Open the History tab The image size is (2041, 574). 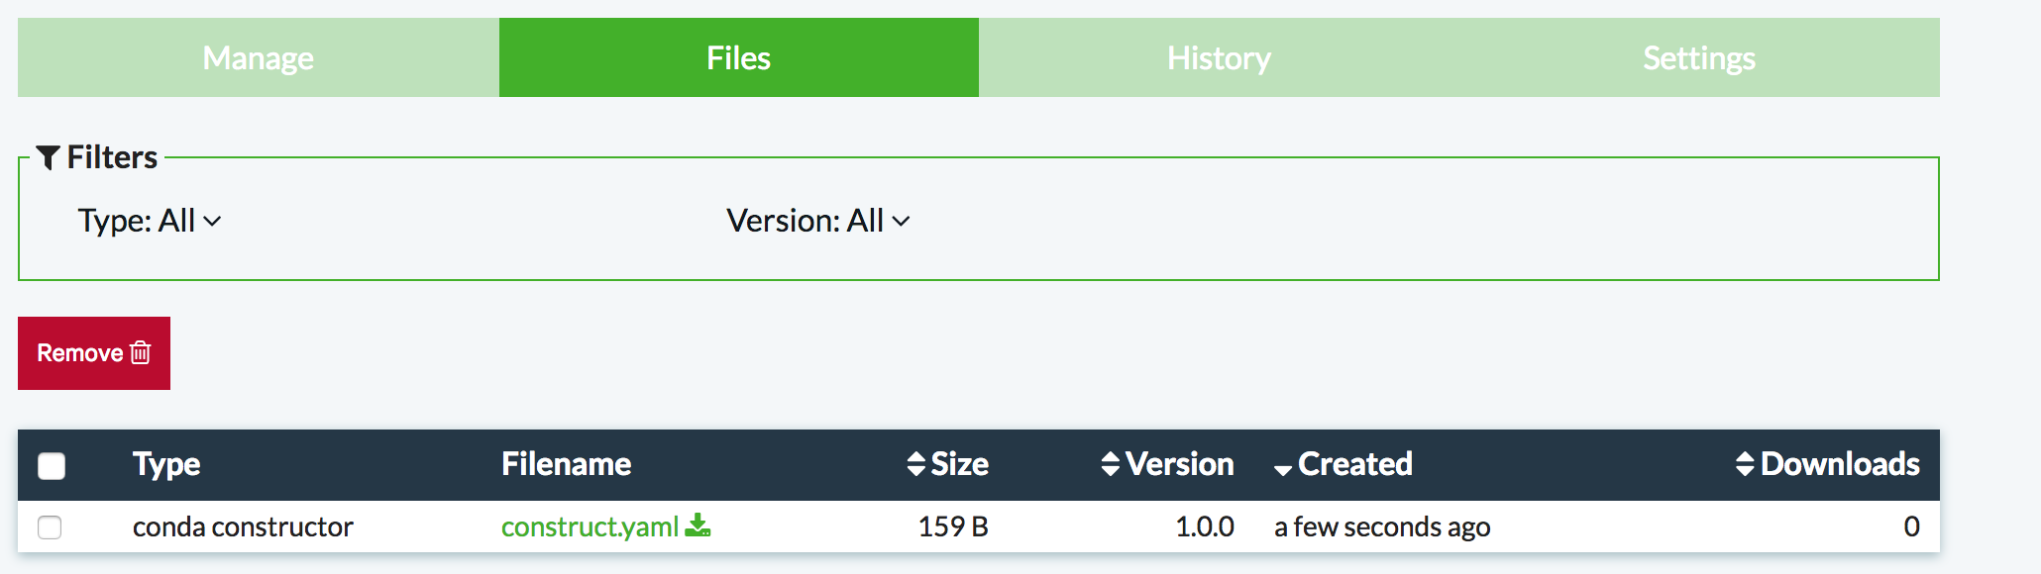coord(1219,57)
